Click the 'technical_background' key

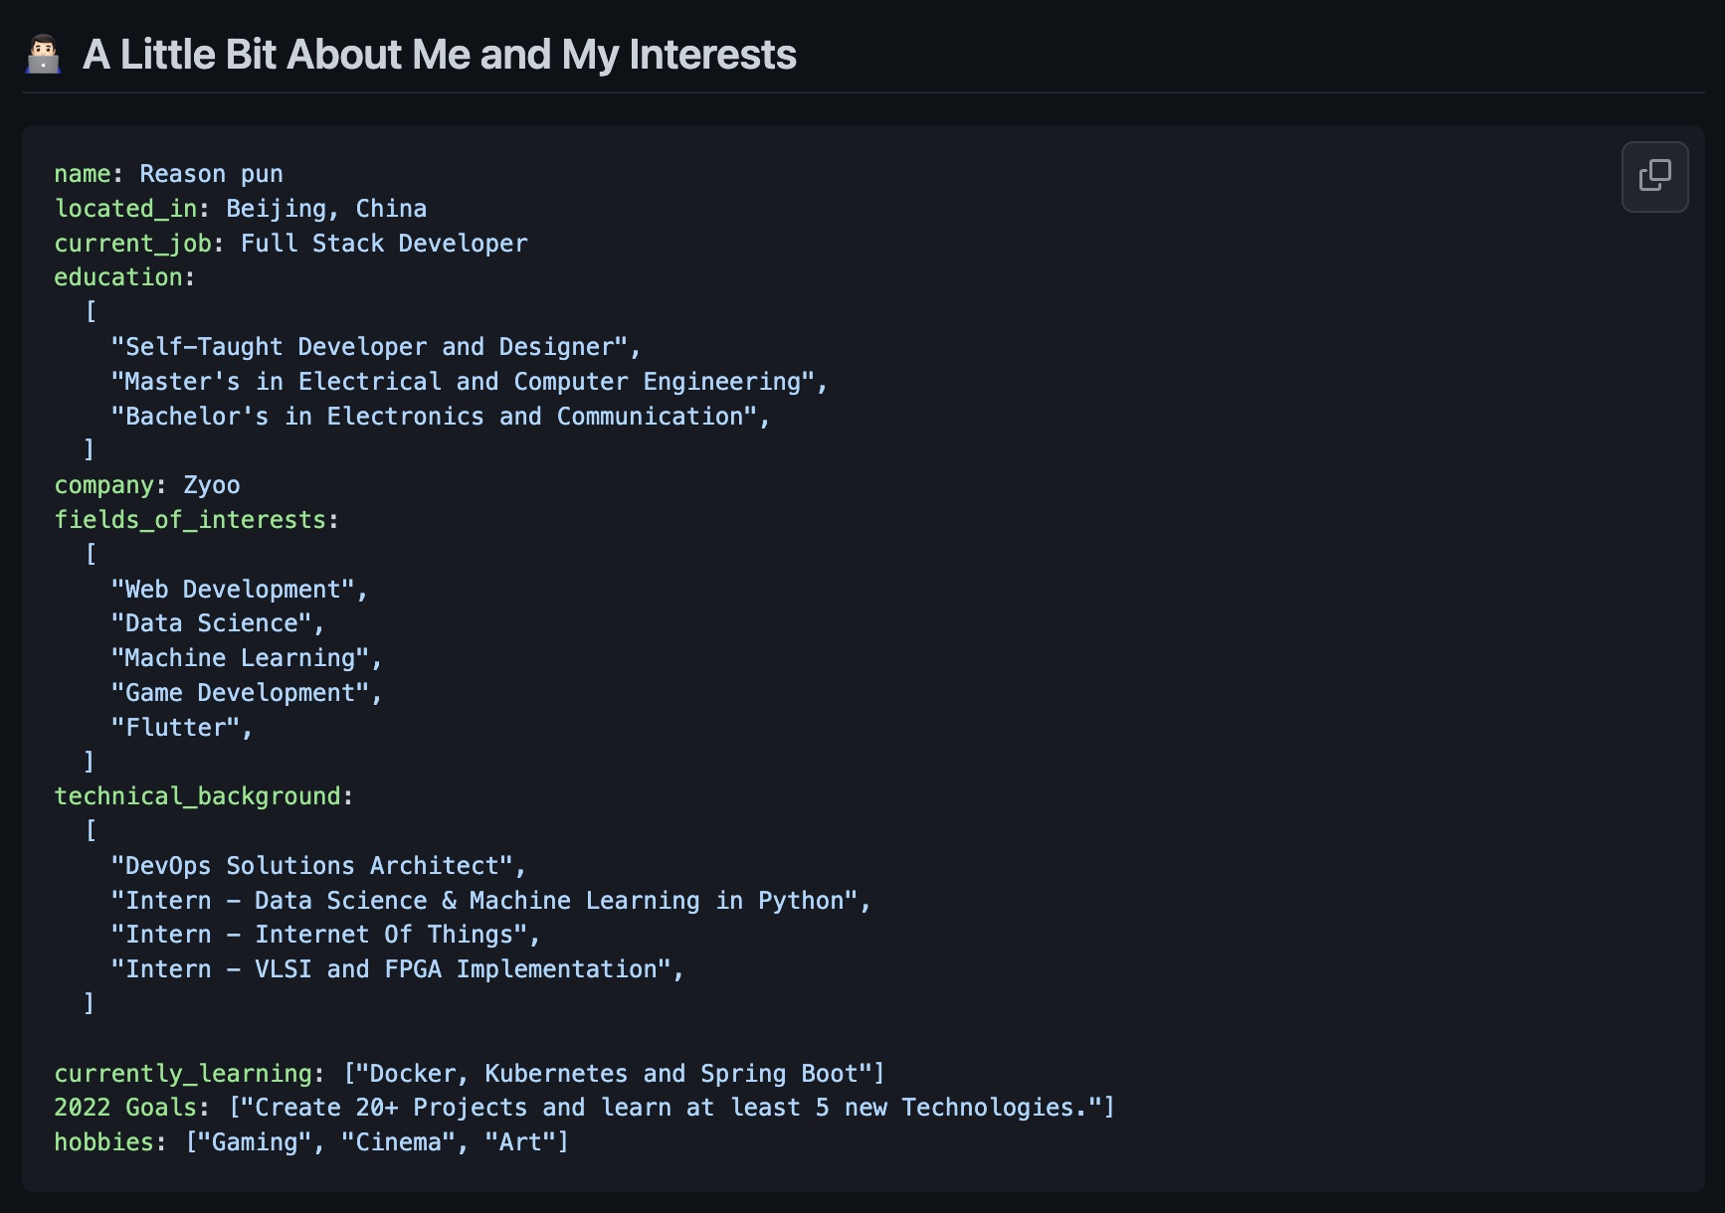point(197,796)
